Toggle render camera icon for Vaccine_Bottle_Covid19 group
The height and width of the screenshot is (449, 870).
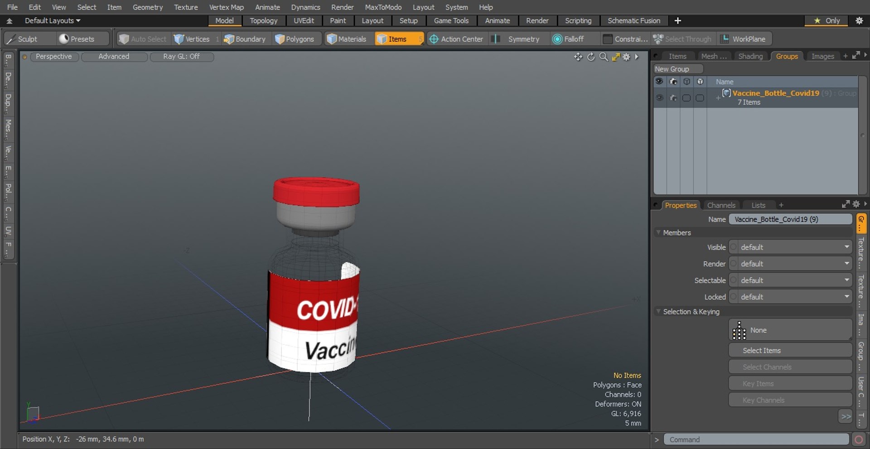(673, 97)
